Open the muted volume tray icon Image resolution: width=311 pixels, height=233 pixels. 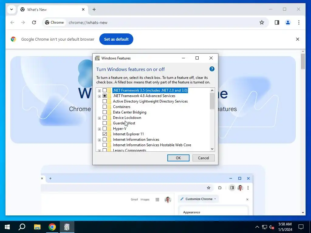pyautogui.click(x=272, y=227)
